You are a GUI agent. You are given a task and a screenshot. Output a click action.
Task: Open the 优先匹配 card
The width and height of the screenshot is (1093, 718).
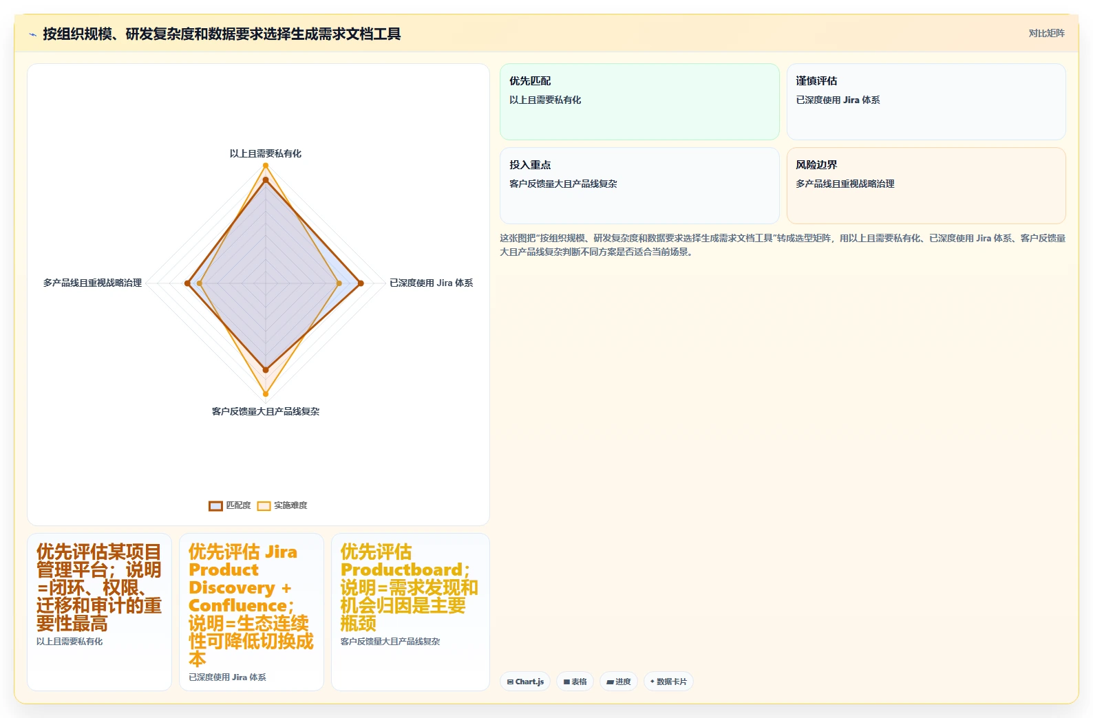pos(639,102)
